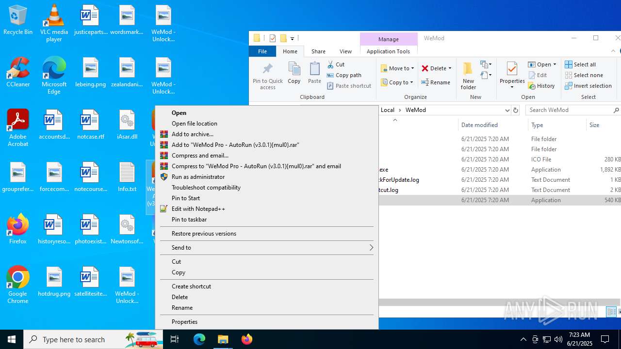Launch VLC media player from desktop
621x349 pixels.
54,24
